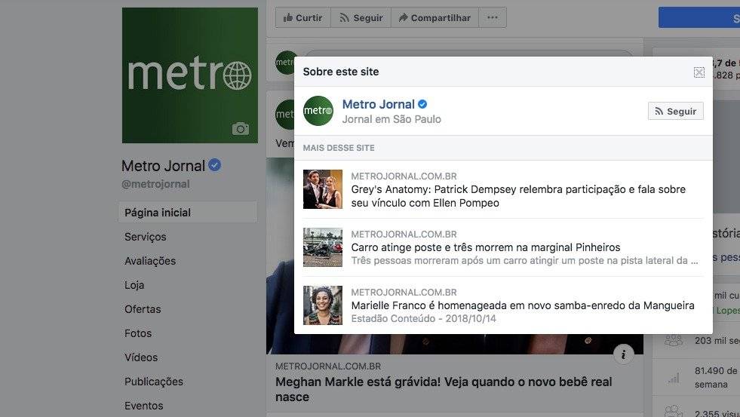The image size is (740, 417).
Task: Click info icon on Meghan Markle post
Action: click(623, 354)
